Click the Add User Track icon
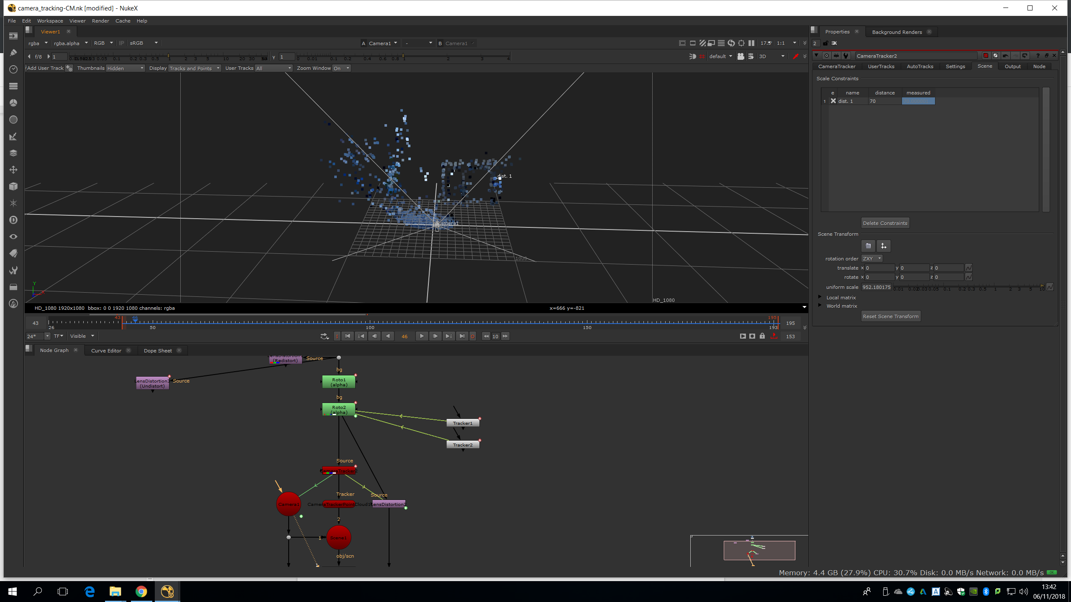 pyautogui.click(x=69, y=68)
